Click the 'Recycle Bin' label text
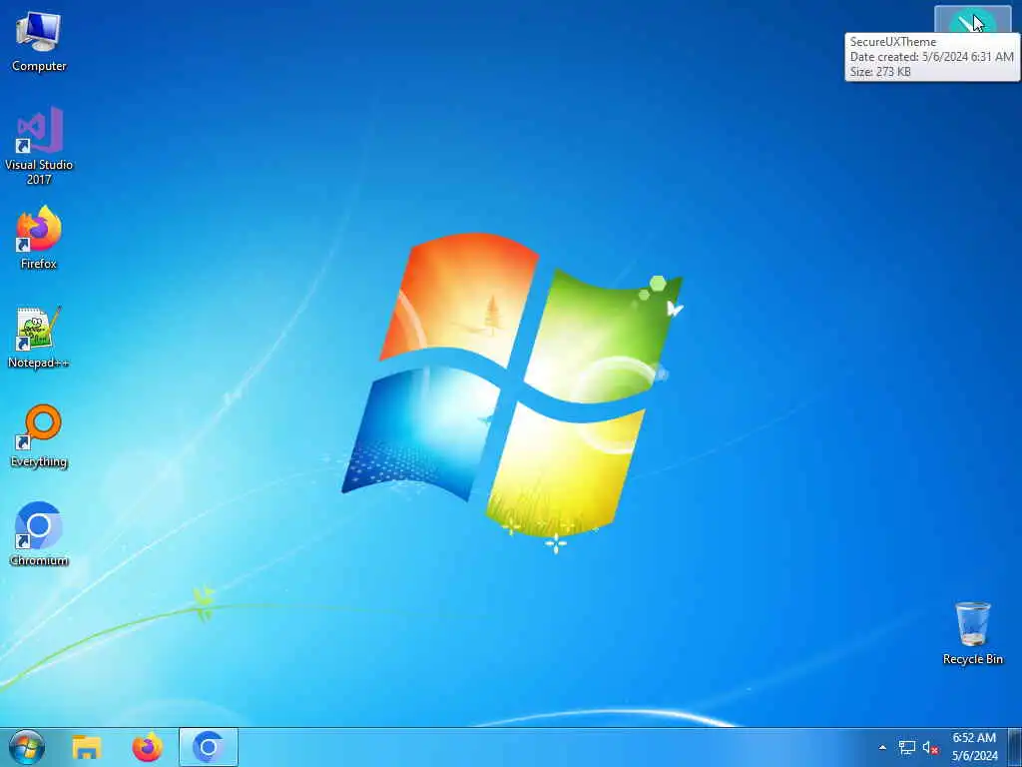The width and height of the screenshot is (1022, 767). tap(972, 659)
